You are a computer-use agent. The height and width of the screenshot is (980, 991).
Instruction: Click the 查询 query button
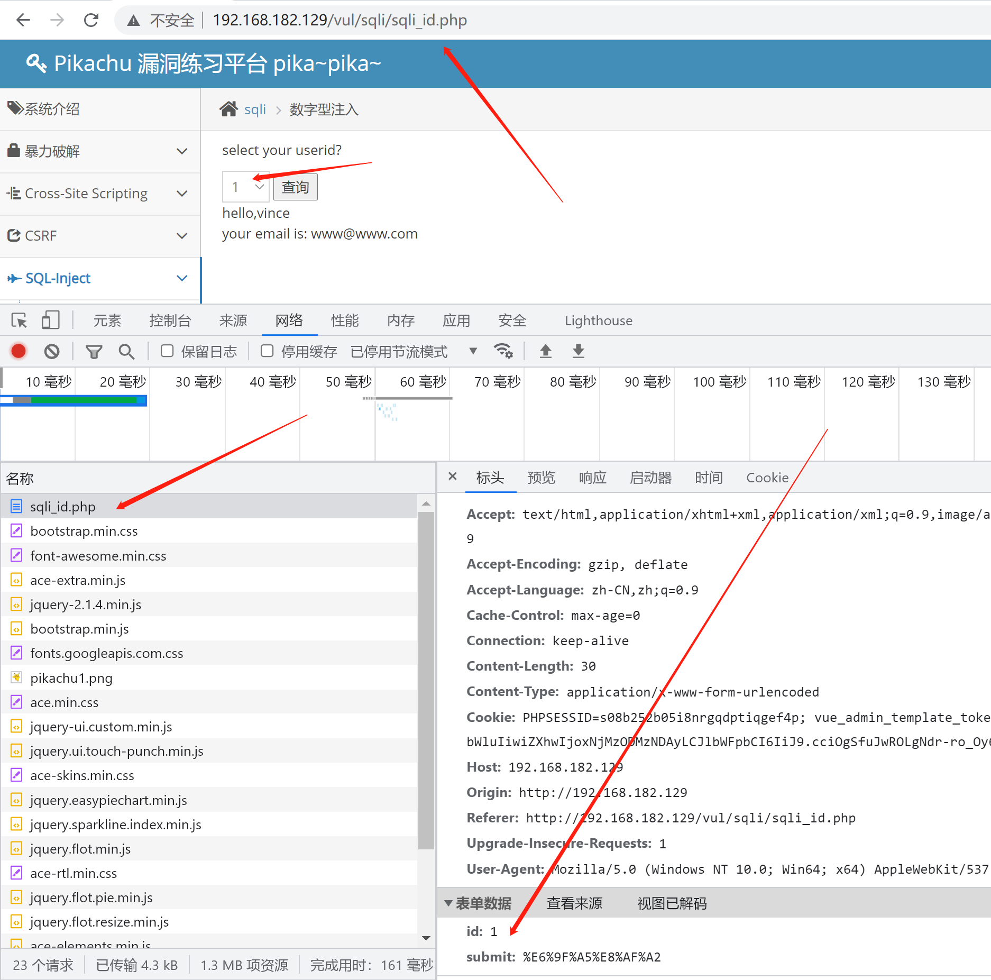click(x=296, y=187)
